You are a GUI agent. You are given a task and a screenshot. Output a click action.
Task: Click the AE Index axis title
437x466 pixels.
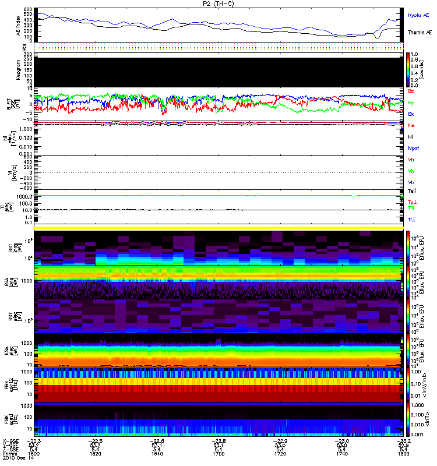pos(19,26)
